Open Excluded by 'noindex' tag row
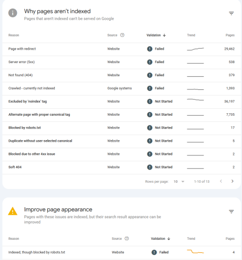 tap(122, 102)
